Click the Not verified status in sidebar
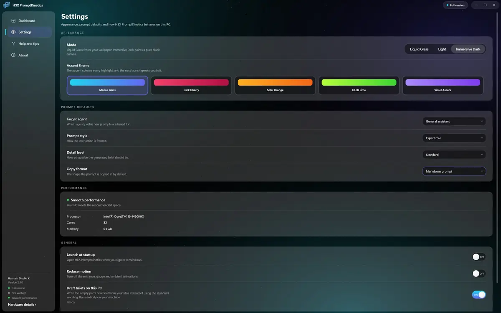 tap(18, 293)
